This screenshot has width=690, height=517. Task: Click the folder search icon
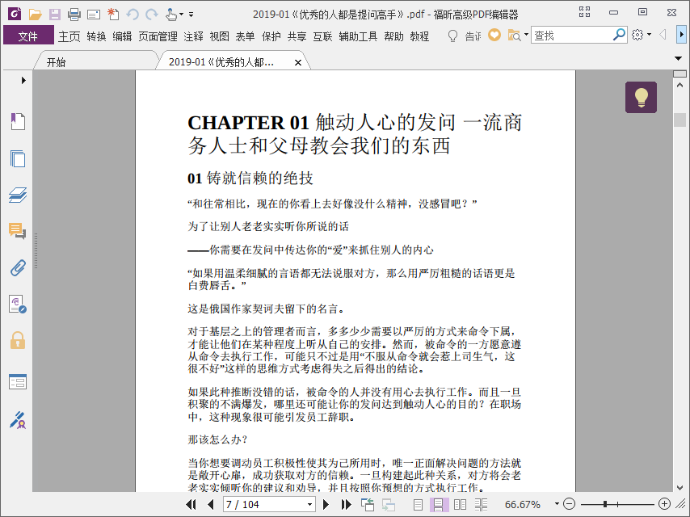(514, 36)
